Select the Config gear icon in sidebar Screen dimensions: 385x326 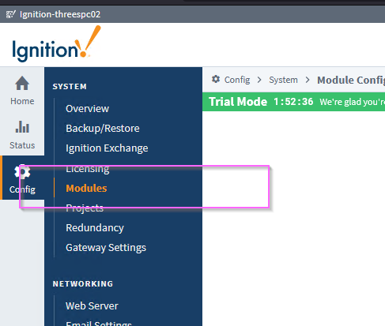tap(22, 172)
